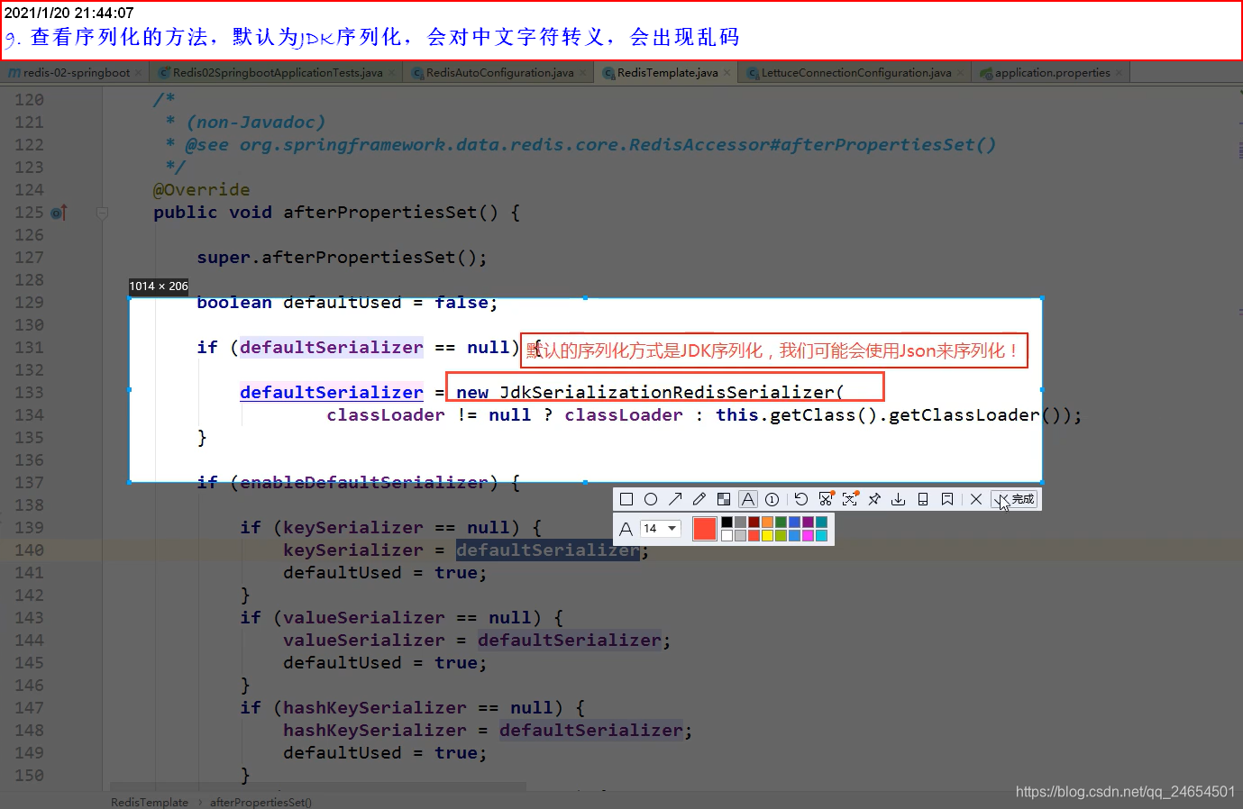This screenshot has height=809, width=1243.
Task: Click 'super.afterPropertiesSet();' on line 127
Action: tap(342, 258)
